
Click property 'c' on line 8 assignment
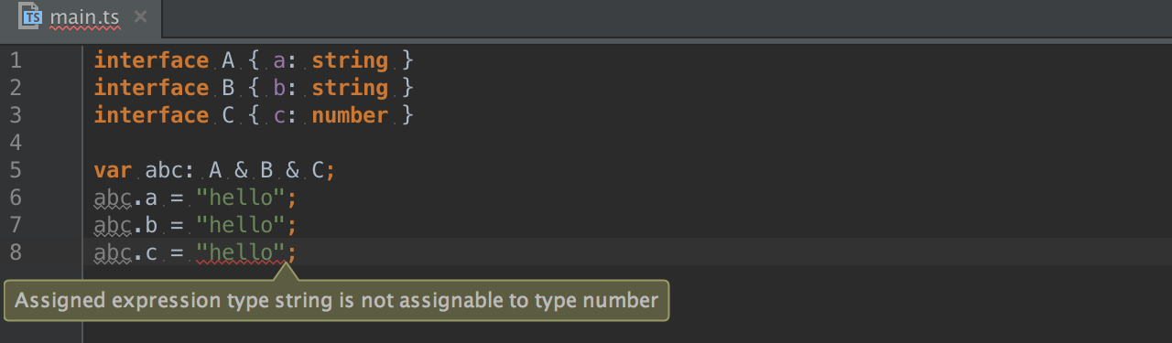[x=151, y=253]
